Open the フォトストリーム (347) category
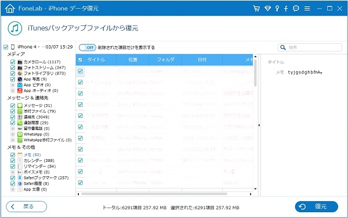 click(x=45, y=68)
